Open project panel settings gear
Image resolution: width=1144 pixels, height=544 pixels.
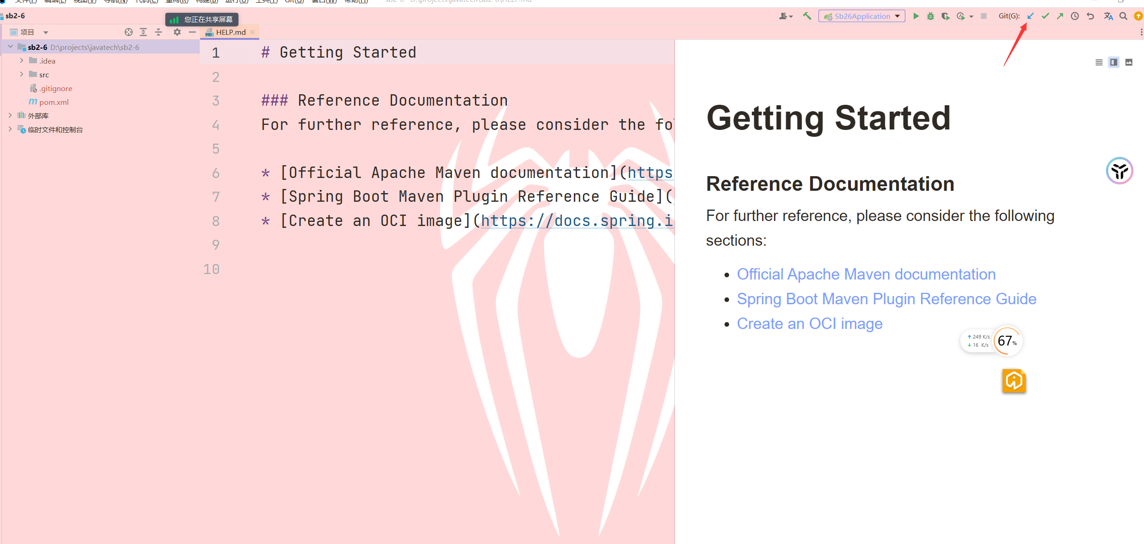tap(177, 32)
